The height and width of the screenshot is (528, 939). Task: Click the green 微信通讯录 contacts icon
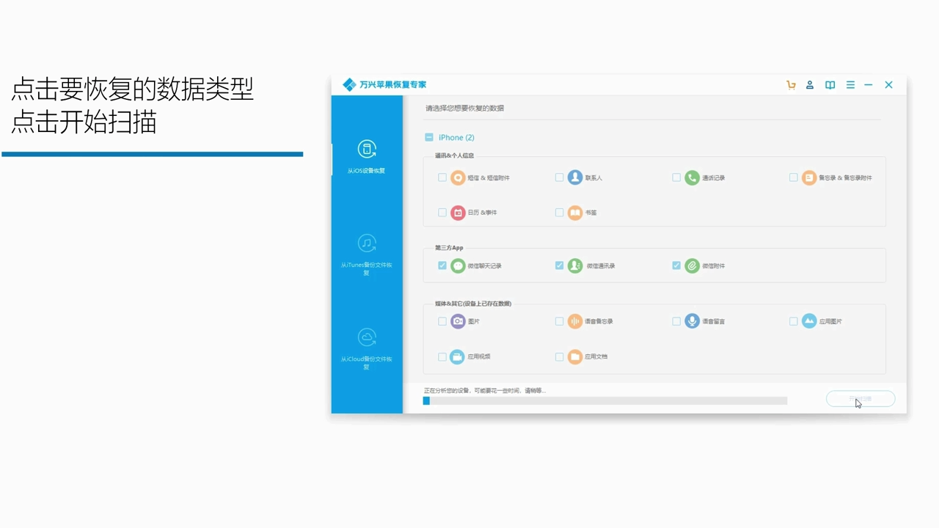[x=575, y=265]
